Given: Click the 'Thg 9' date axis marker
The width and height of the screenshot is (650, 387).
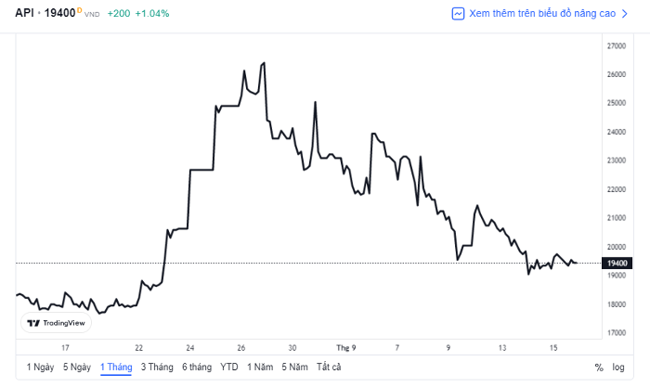Looking at the screenshot, I should [x=345, y=348].
